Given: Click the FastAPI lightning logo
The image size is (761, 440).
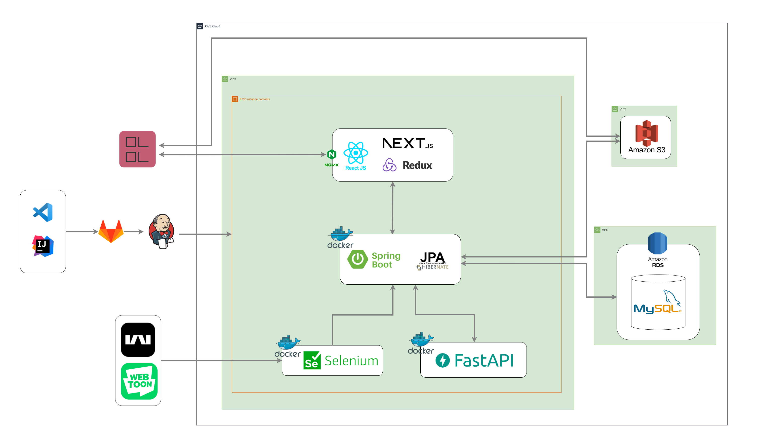Looking at the screenshot, I should [x=443, y=360].
